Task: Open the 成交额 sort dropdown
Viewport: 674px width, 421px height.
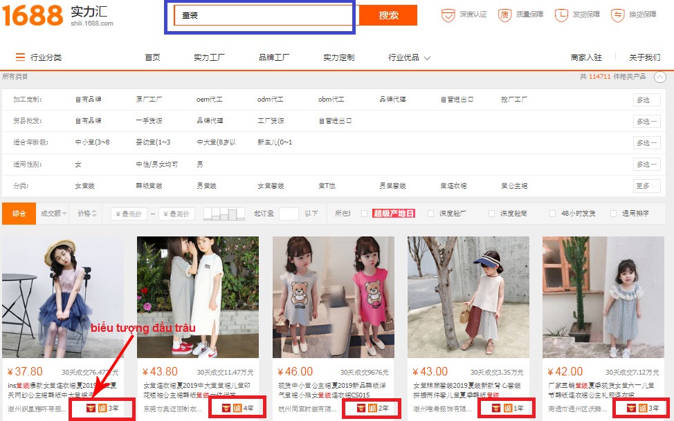Action: pyautogui.click(x=54, y=214)
